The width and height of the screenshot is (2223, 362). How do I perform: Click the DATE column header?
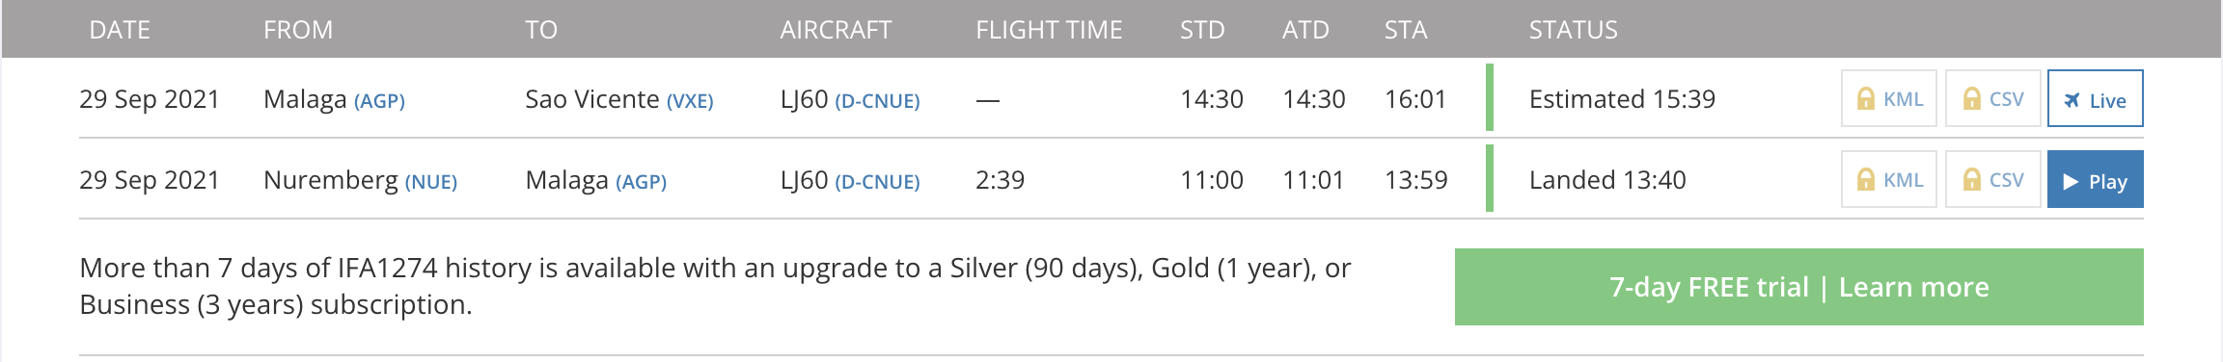(120, 30)
